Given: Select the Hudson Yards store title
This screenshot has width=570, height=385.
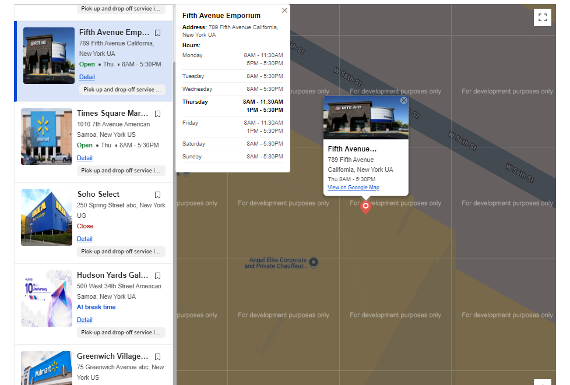Looking at the screenshot, I should 112,275.
